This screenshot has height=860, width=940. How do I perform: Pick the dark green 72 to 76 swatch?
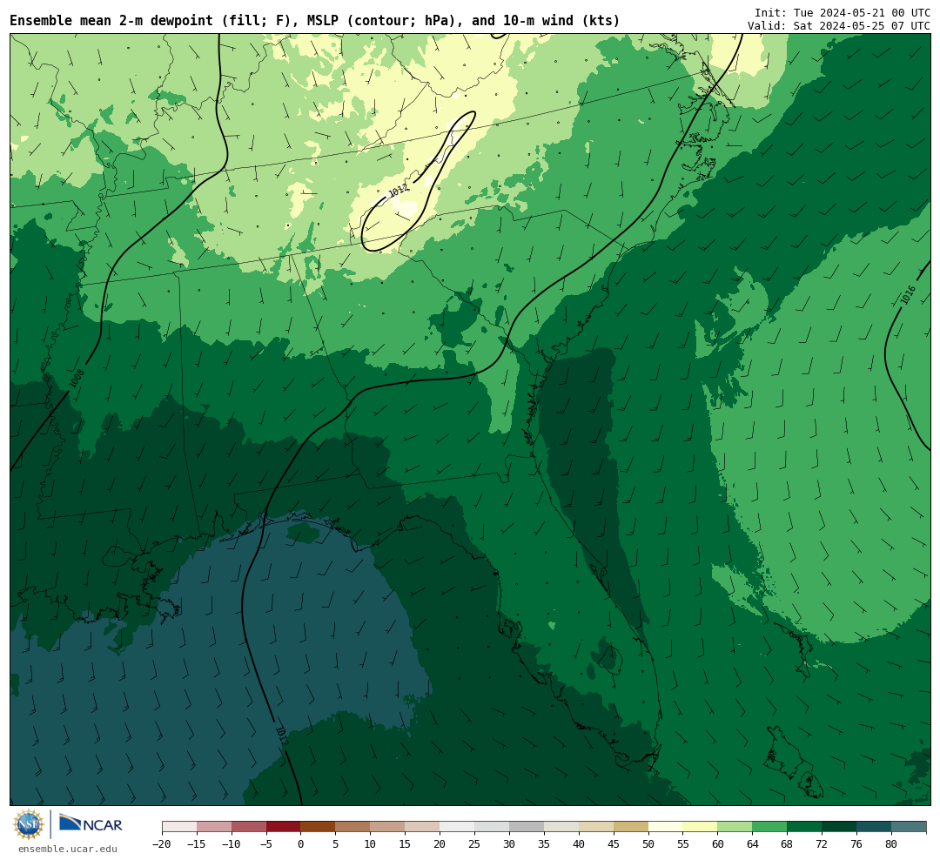[839, 827]
